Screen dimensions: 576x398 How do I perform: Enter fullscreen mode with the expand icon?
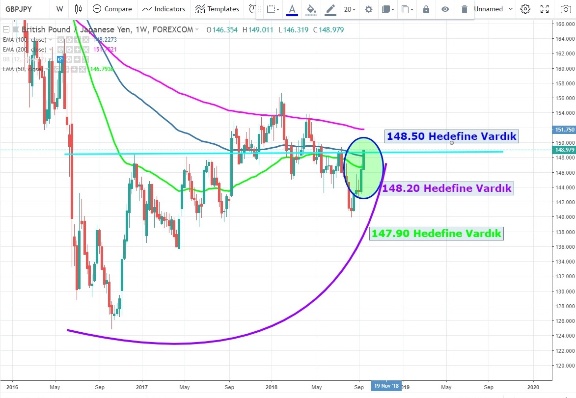[x=544, y=9]
